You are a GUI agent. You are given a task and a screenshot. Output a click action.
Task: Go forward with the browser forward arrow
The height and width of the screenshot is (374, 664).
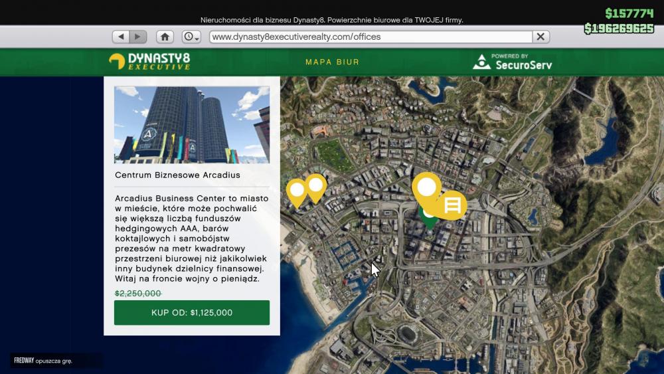(x=138, y=37)
